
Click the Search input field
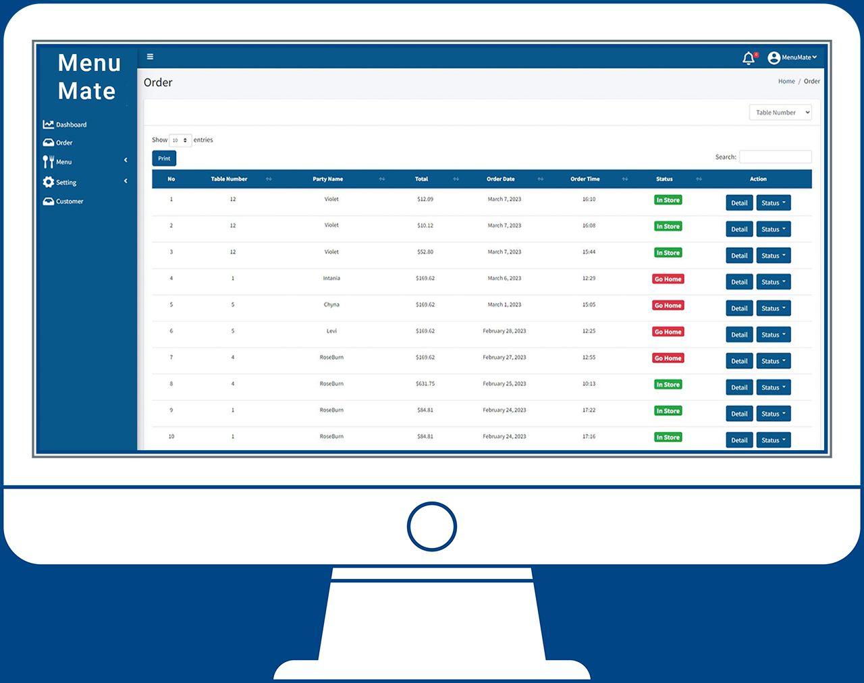click(x=776, y=157)
